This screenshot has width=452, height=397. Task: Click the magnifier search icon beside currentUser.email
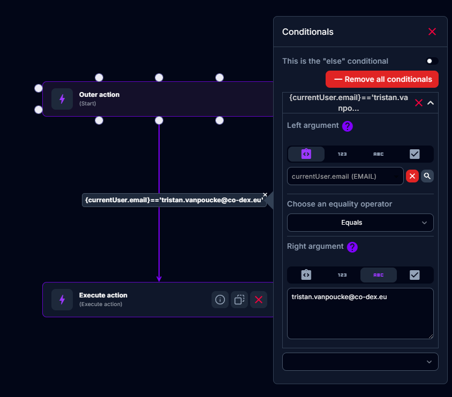tap(427, 176)
